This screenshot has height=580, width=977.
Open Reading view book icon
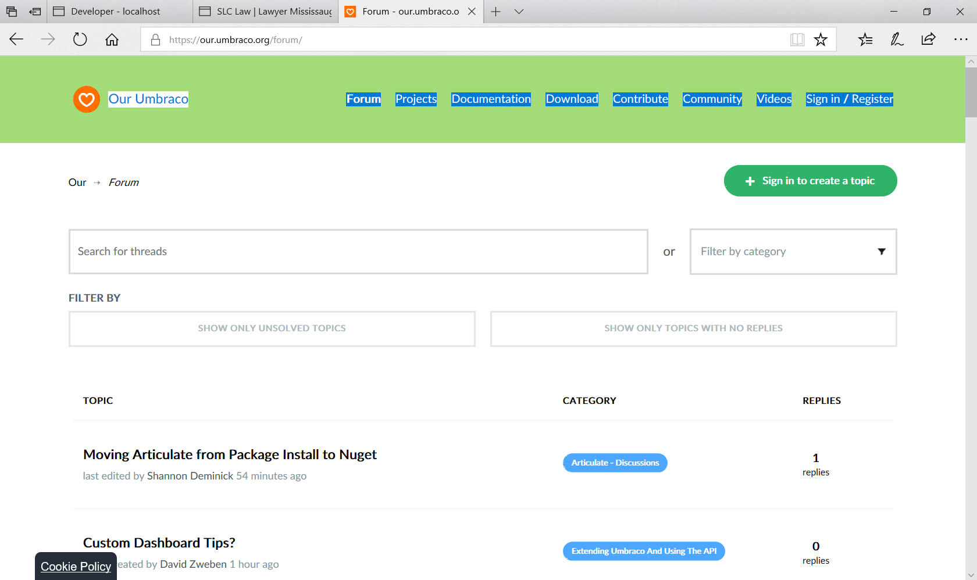(x=797, y=40)
